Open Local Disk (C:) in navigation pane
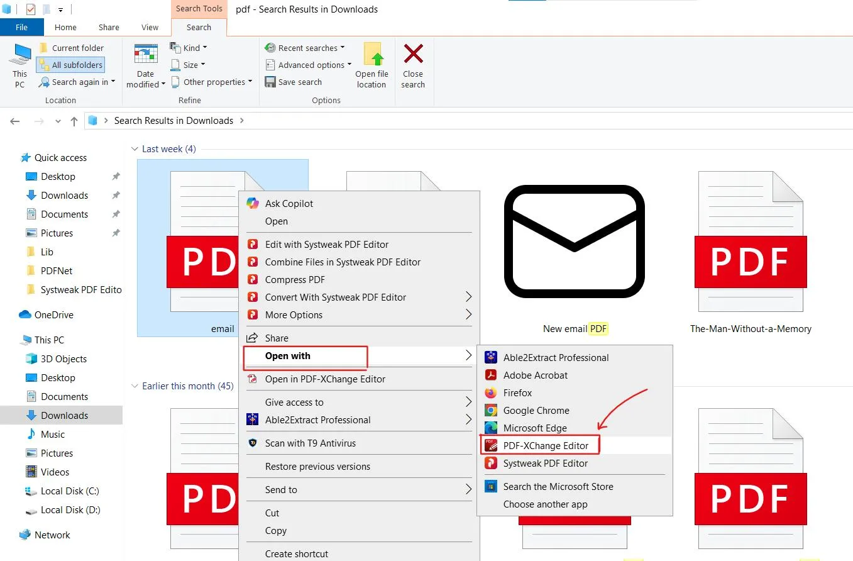 click(69, 491)
